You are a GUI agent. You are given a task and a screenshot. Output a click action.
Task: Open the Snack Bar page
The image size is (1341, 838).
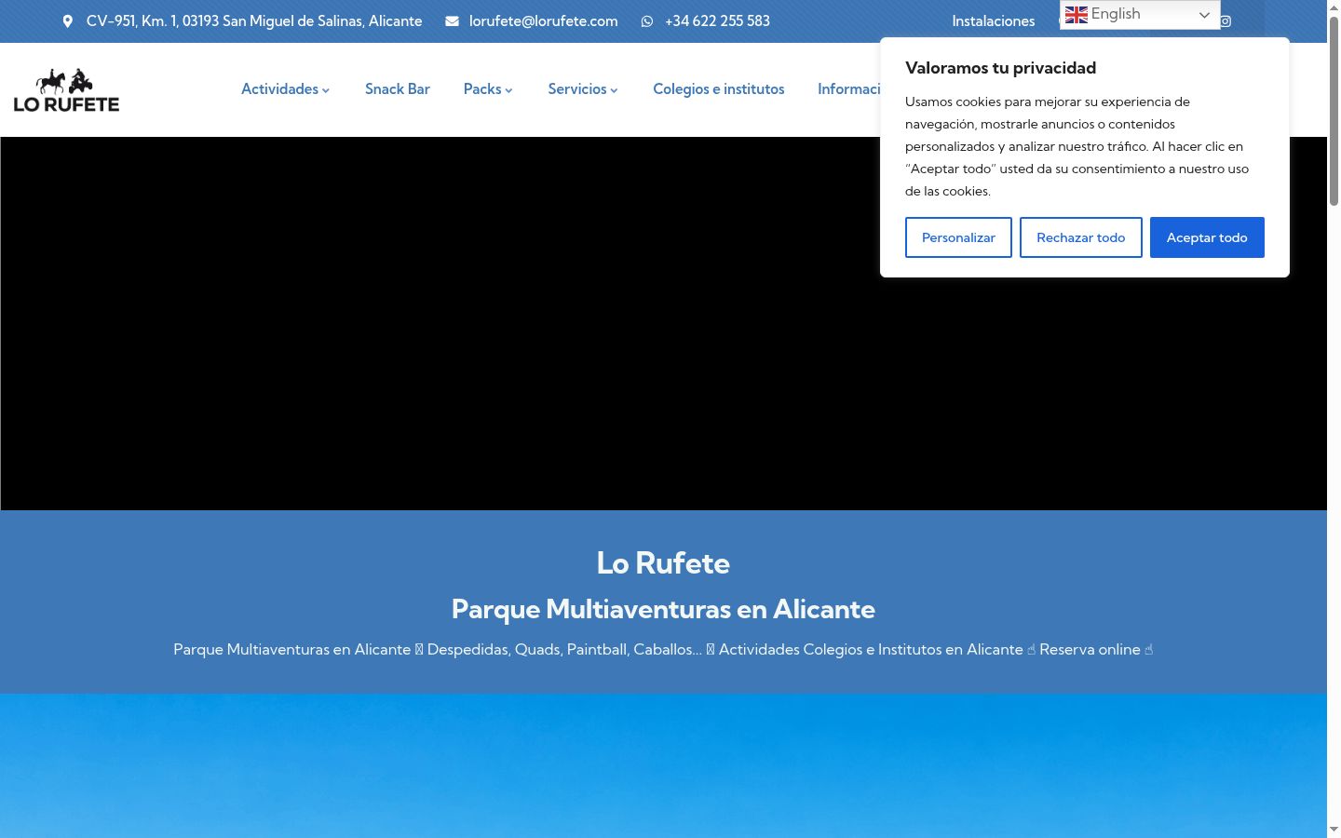[398, 89]
